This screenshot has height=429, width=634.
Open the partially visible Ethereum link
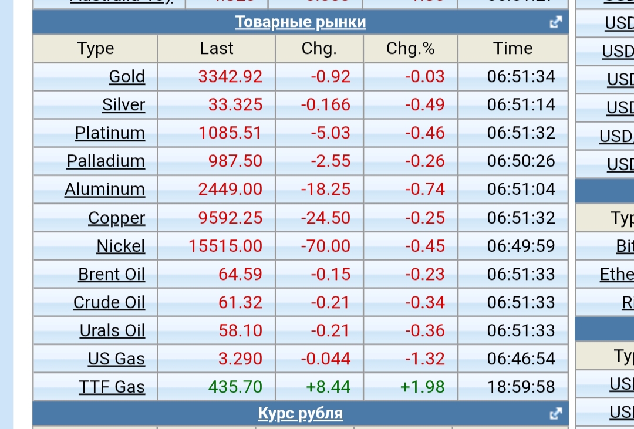pyautogui.click(x=616, y=274)
